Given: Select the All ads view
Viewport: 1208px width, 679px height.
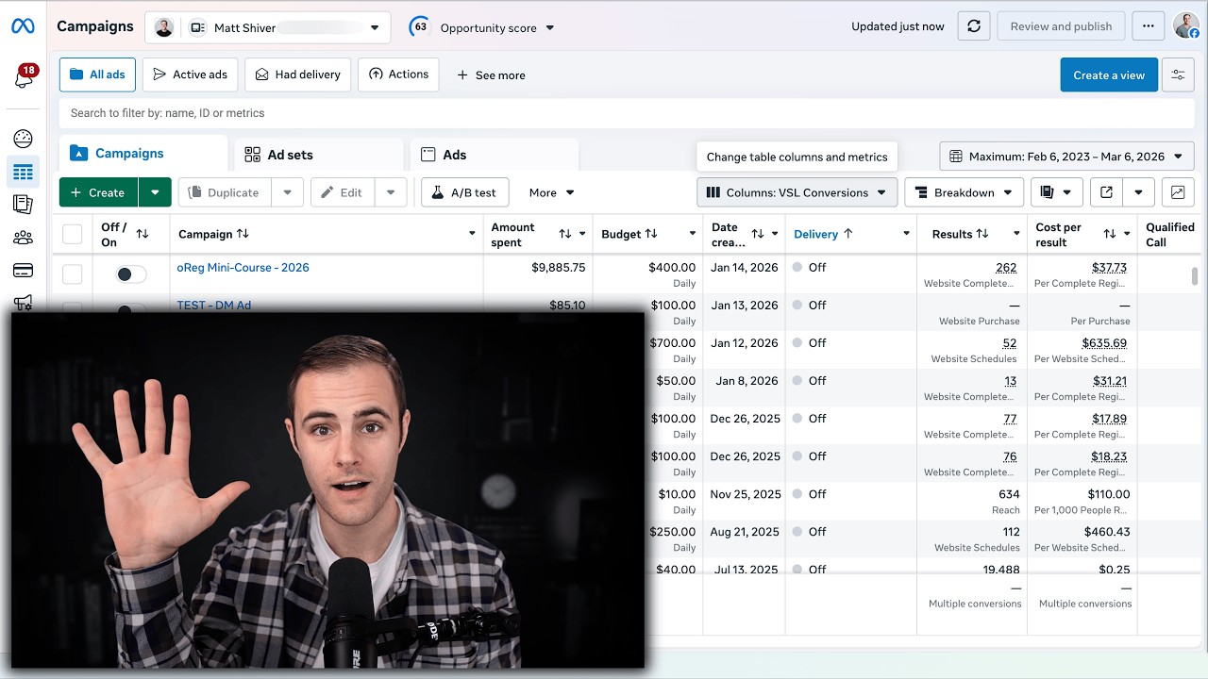Looking at the screenshot, I should (97, 75).
